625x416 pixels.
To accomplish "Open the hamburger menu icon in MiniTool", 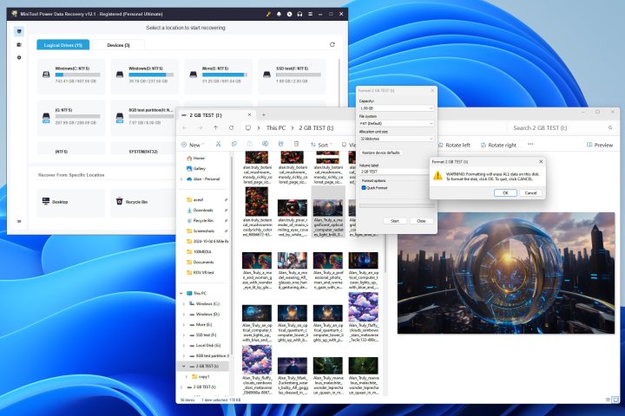I will click(310, 14).
